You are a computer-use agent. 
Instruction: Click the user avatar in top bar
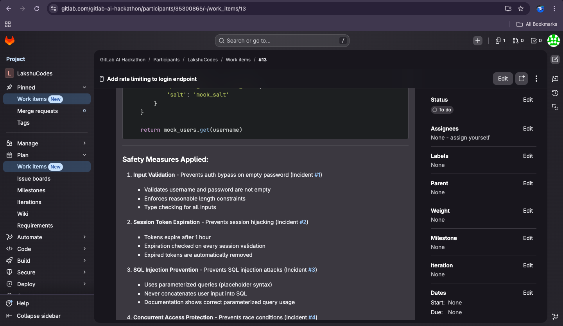[x=553, y=41]
